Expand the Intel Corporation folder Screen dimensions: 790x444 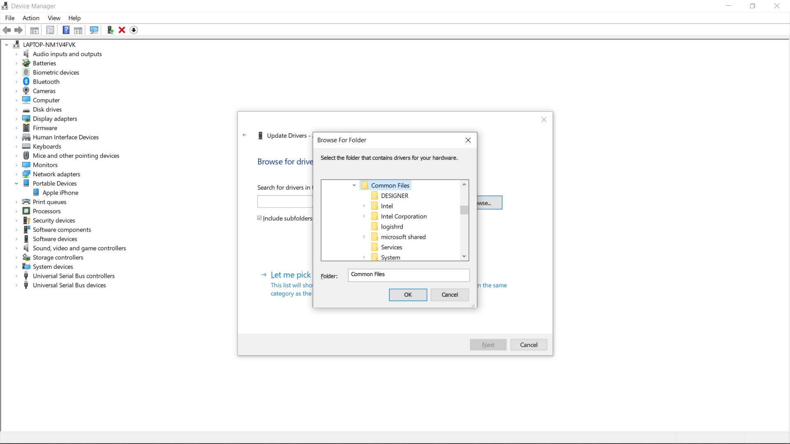tap(364, 216)
